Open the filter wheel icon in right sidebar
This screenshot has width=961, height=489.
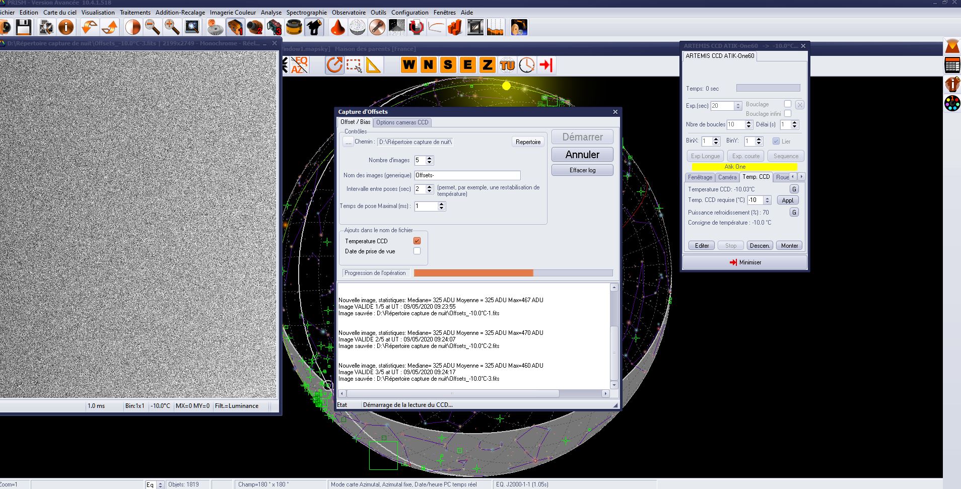(952, 103)
